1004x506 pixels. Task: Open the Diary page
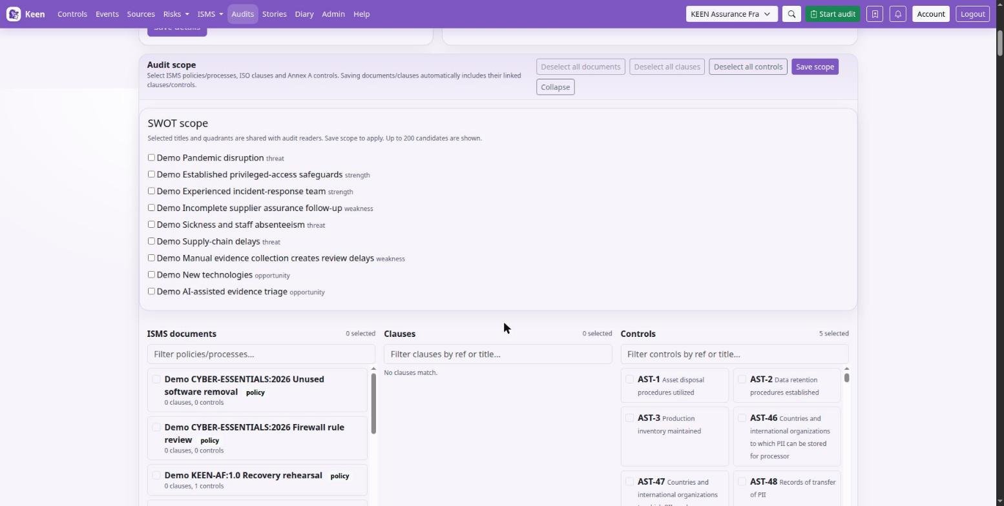coord(304,14)
